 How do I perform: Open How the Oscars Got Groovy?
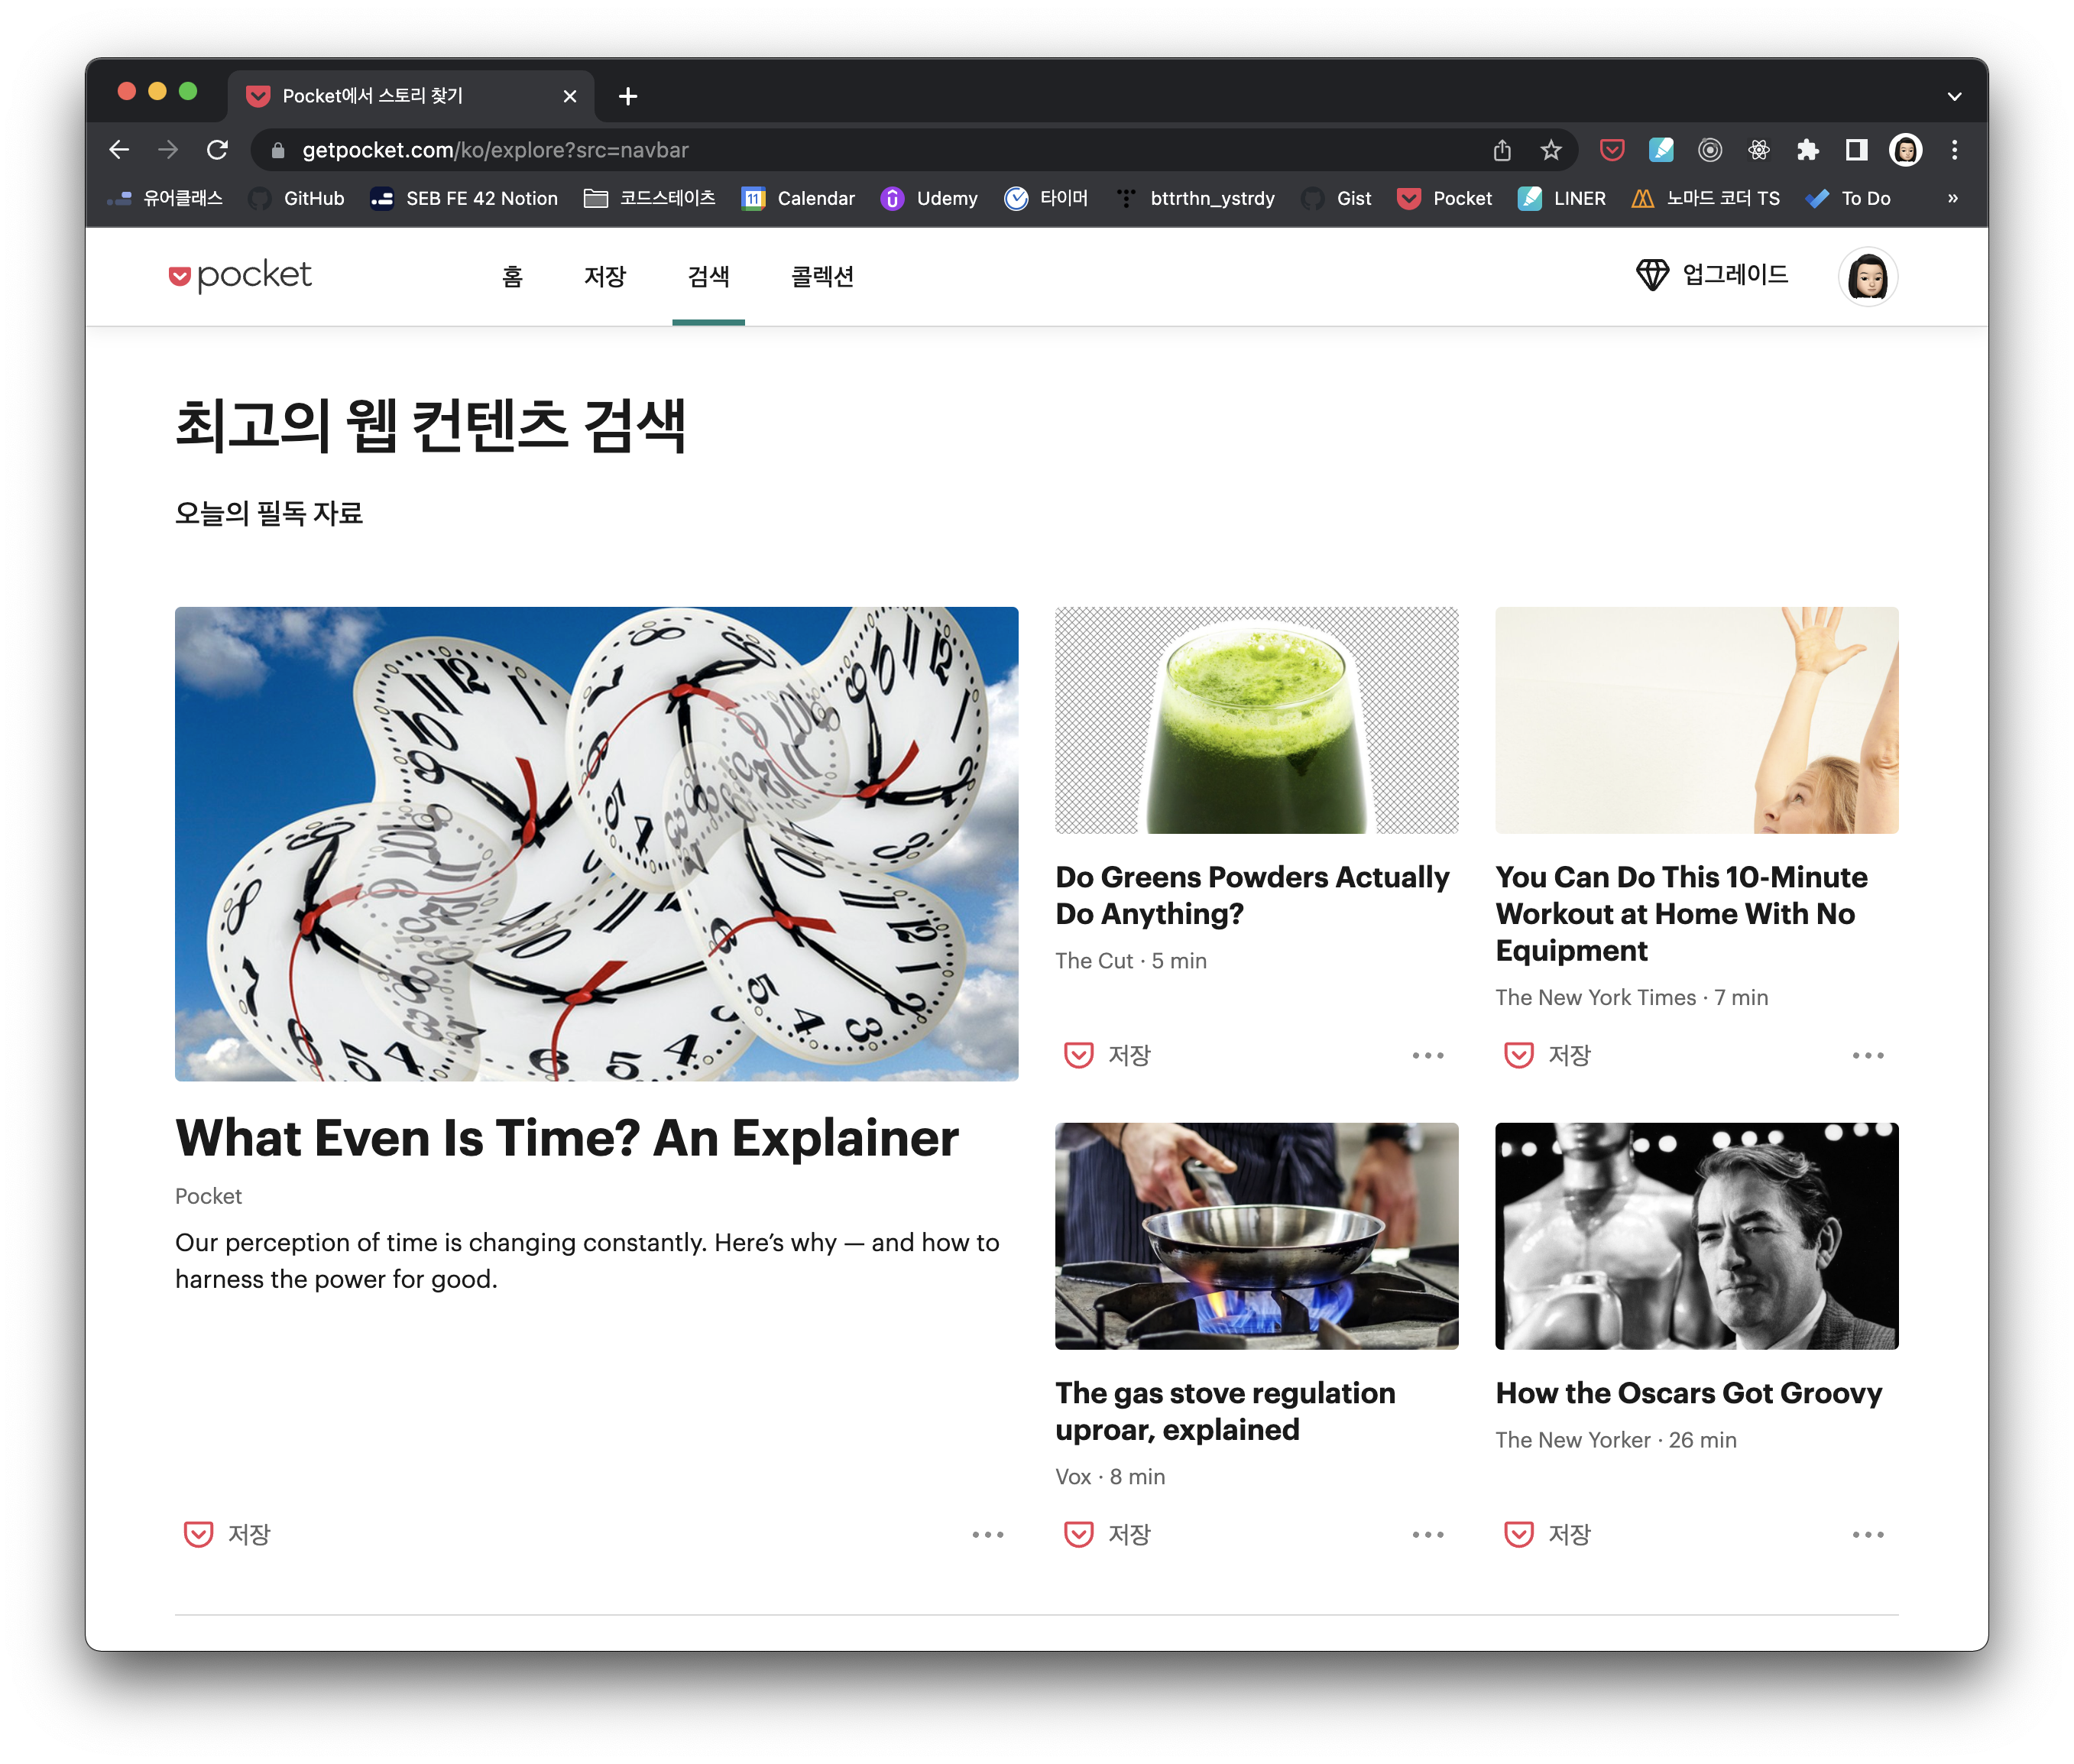click(x=1688, y=1393)
